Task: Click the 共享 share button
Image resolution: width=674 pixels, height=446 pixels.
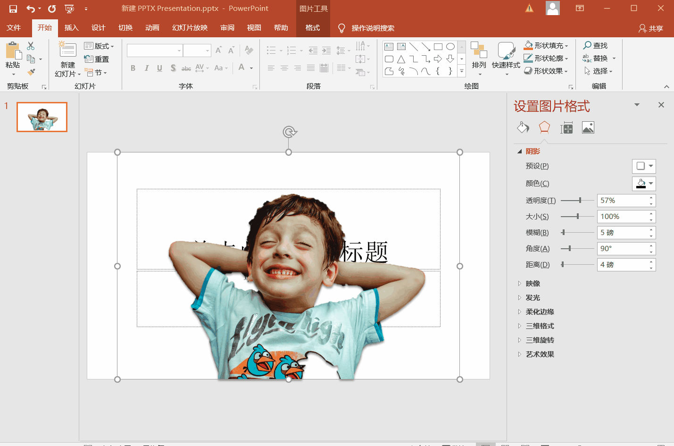Action: point(651,28)
